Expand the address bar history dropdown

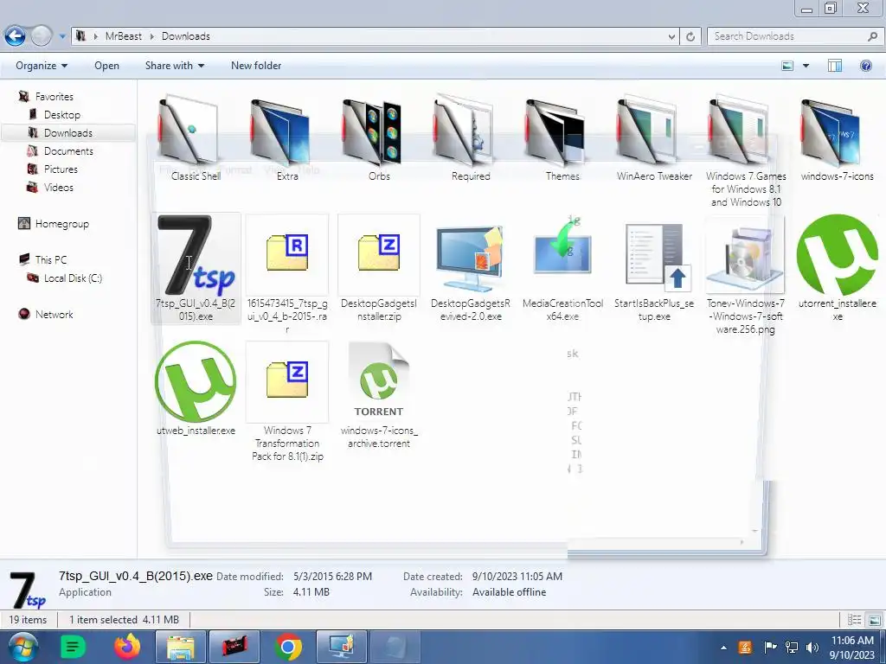(x=671, y=36)
